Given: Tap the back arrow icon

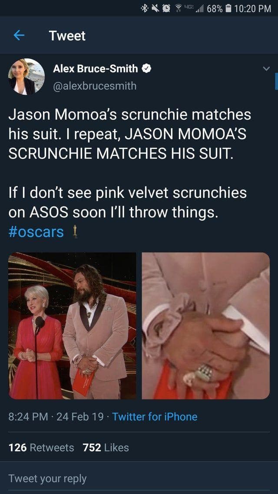Looking at the screenshot, I should (19, 36).
